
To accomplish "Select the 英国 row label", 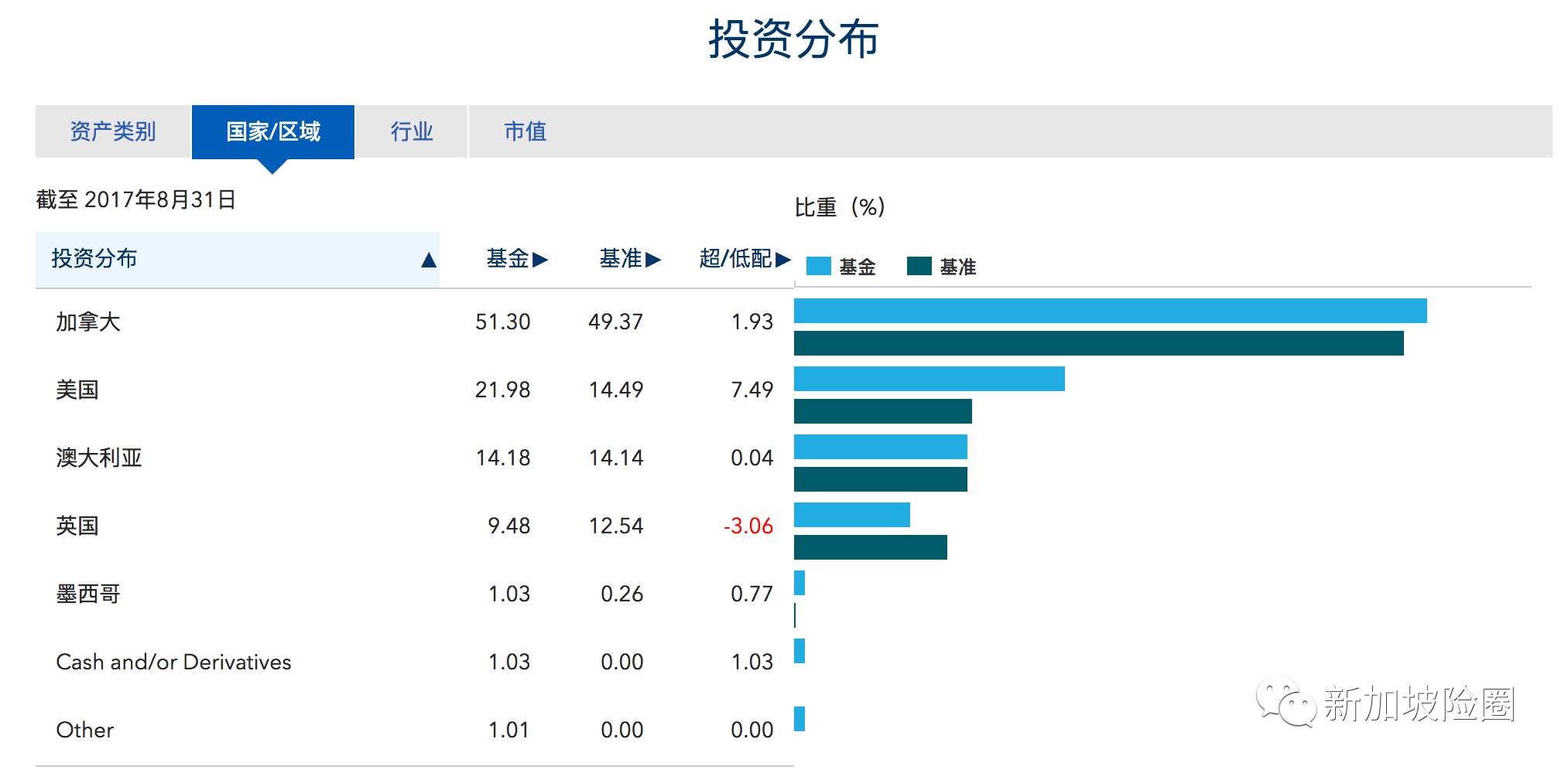I will tap(77, 526).
